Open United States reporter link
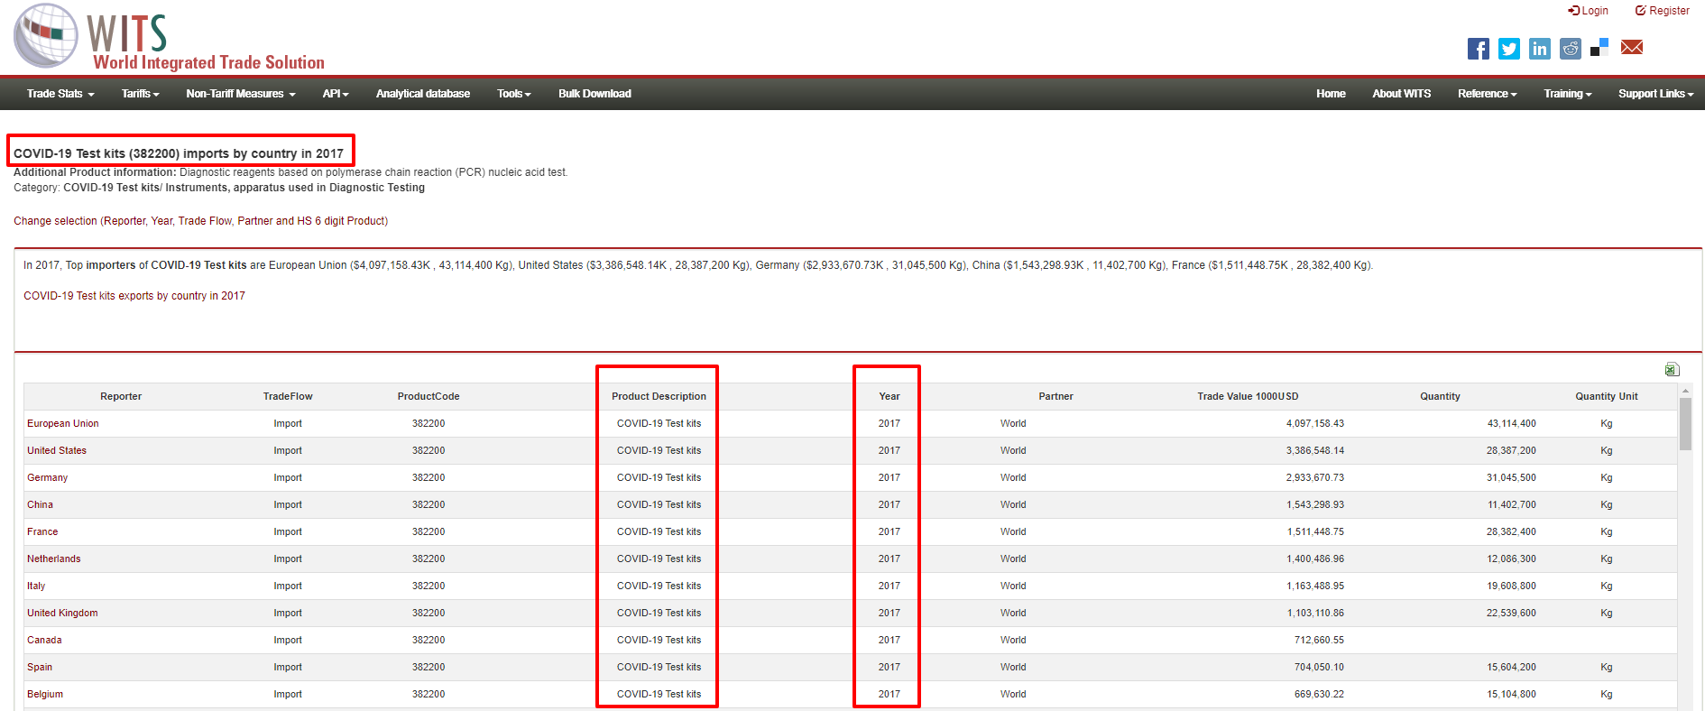 click(57, 450)
